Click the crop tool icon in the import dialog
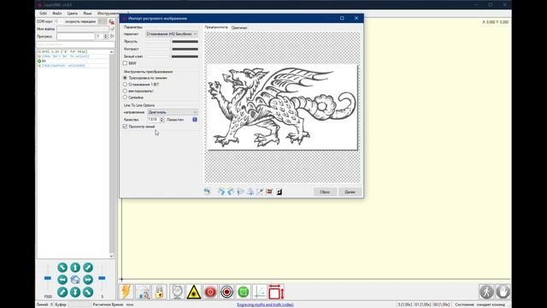This screenshot has height=308, width=547. [260, 192]
